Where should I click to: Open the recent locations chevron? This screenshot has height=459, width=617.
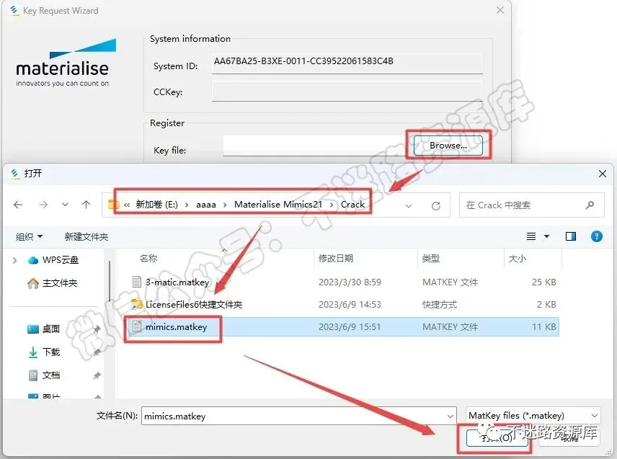coord(66,205)
